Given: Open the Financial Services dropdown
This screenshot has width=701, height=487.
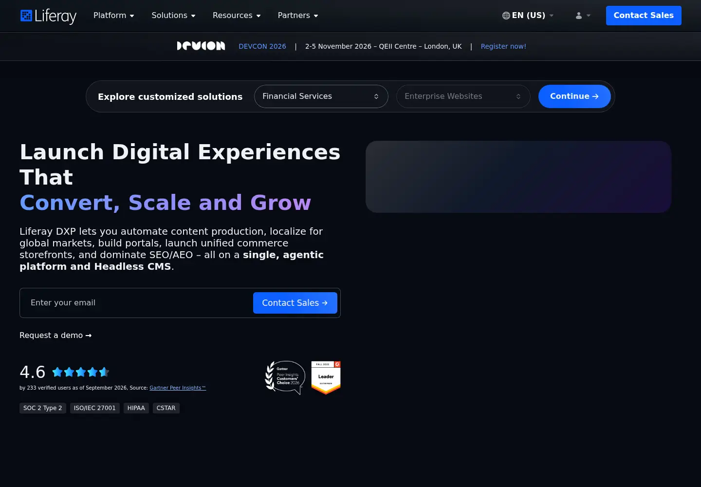Looking at the screenshot, I should click(x=321, y=96).
